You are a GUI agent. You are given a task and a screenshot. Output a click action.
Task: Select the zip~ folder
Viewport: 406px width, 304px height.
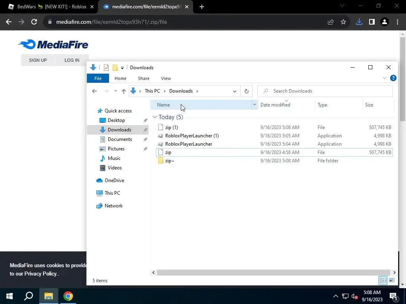pos(274,161)
